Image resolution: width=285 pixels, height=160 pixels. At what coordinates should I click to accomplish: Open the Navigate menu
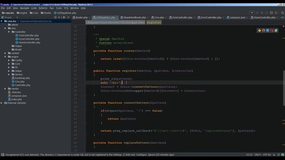coord(24,8)
